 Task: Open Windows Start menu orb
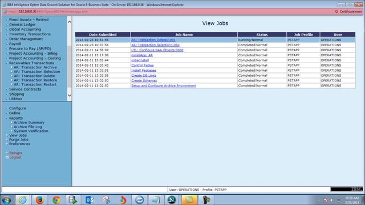[x=6, y=200]
